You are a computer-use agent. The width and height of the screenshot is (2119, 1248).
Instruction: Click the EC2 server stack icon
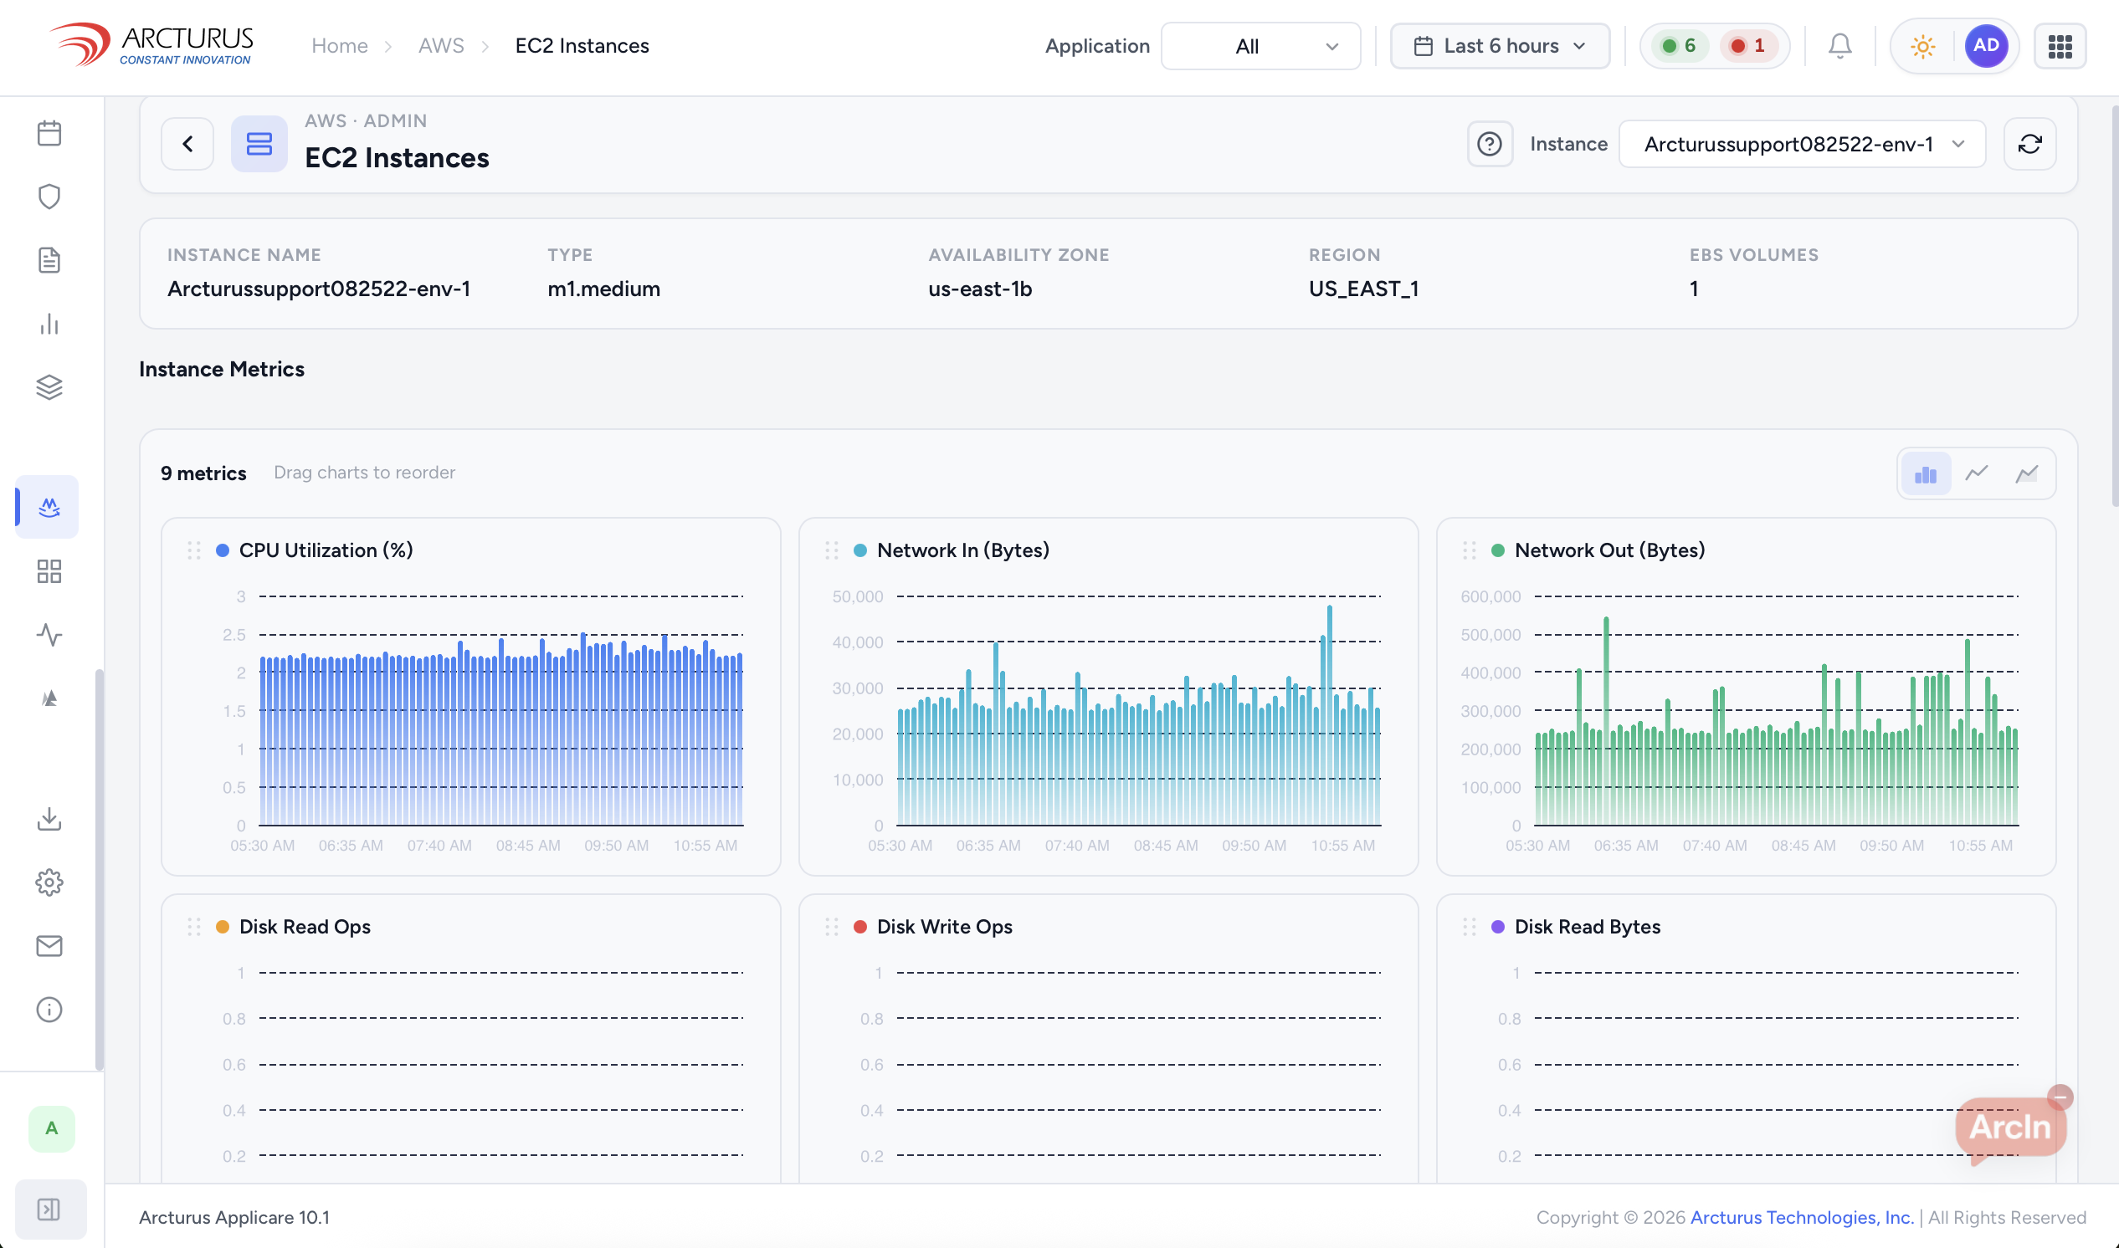click(x=259, y=144)
